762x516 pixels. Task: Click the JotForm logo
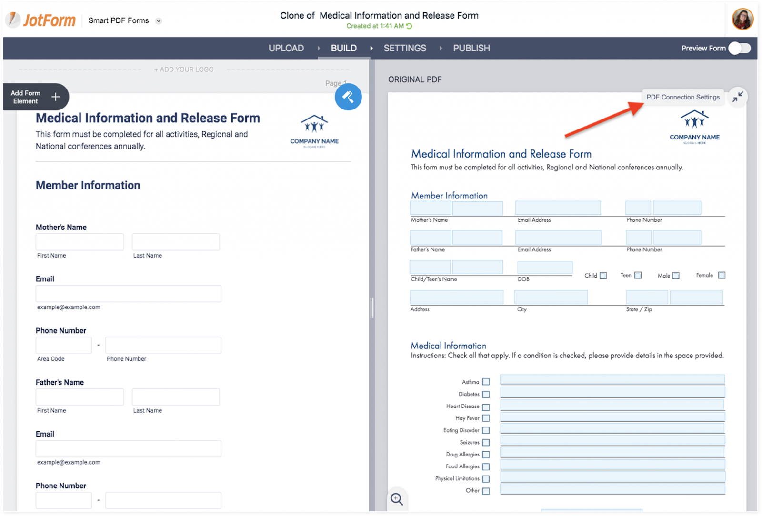[41, 20]
